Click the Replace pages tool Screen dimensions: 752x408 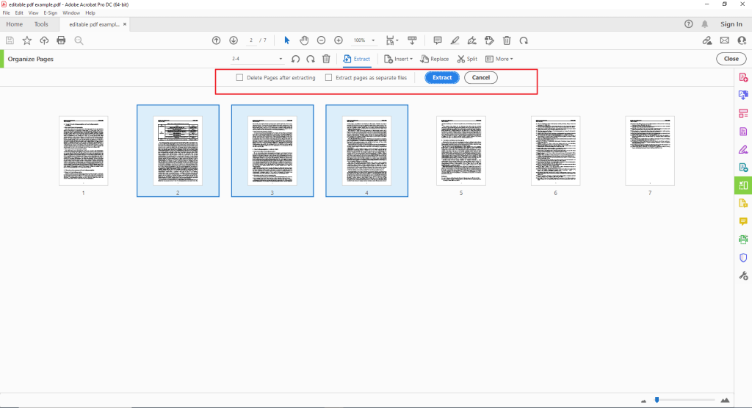(x=435, y=59)
